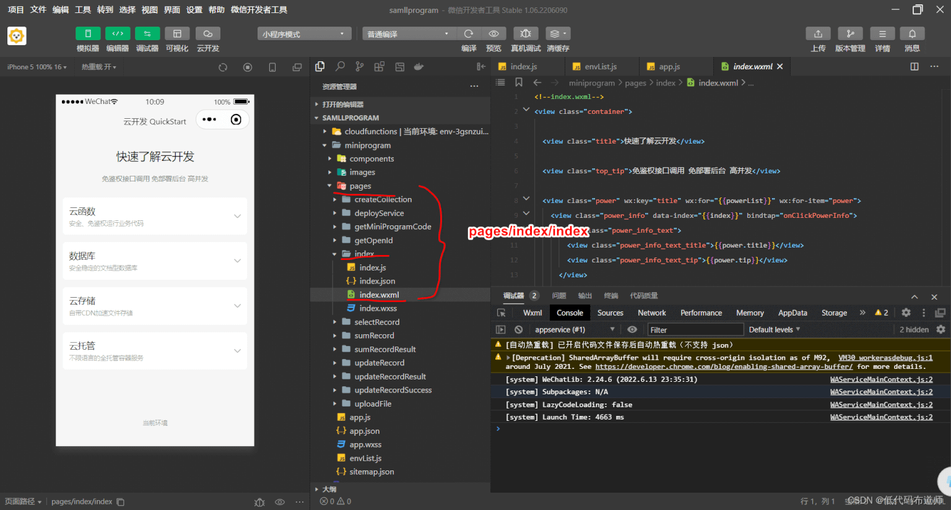Expand the 云函数 card in simulator
The height and width of the screenshot is (510, 951).
[x=155, y=216]
